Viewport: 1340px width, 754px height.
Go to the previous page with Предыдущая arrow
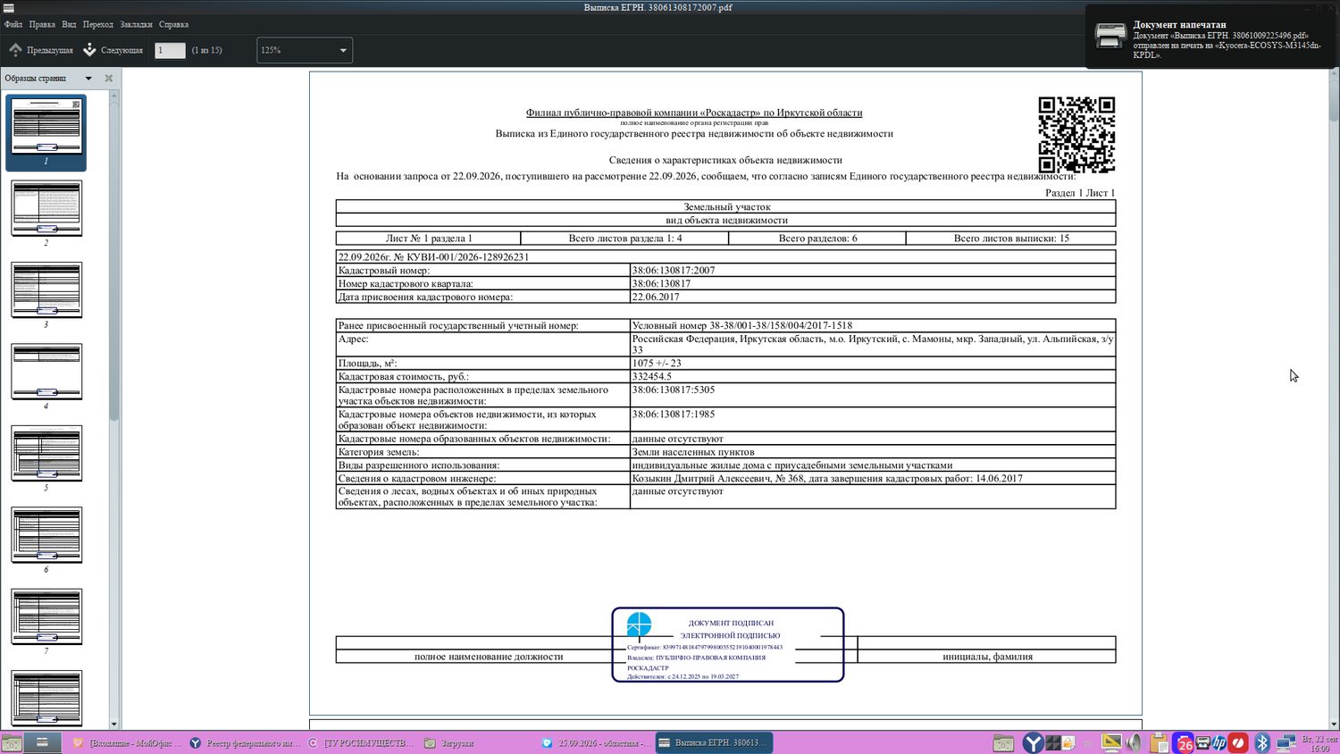pyautogui.click(x=41, y=50)
